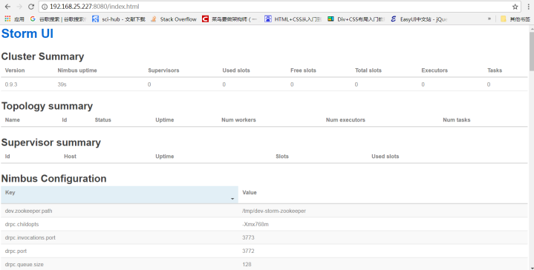534x270 pixels.
Task: Sort supervisors by Used slots header
Action: [385, 156]
